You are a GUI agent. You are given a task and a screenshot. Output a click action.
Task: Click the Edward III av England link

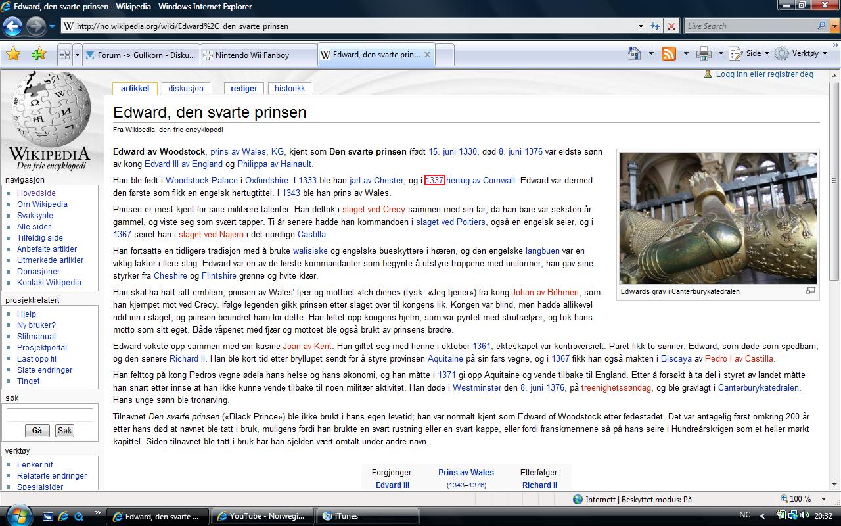point(183,164)
